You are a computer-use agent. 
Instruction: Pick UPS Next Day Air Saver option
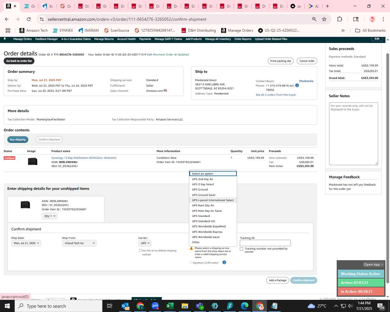[x=213, y=211]
